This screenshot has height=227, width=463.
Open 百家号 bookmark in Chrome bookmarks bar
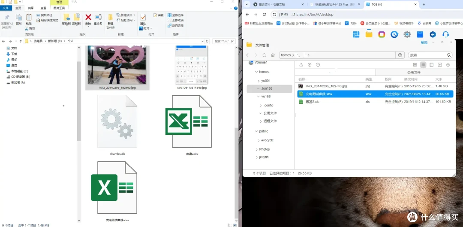[424, 23]
